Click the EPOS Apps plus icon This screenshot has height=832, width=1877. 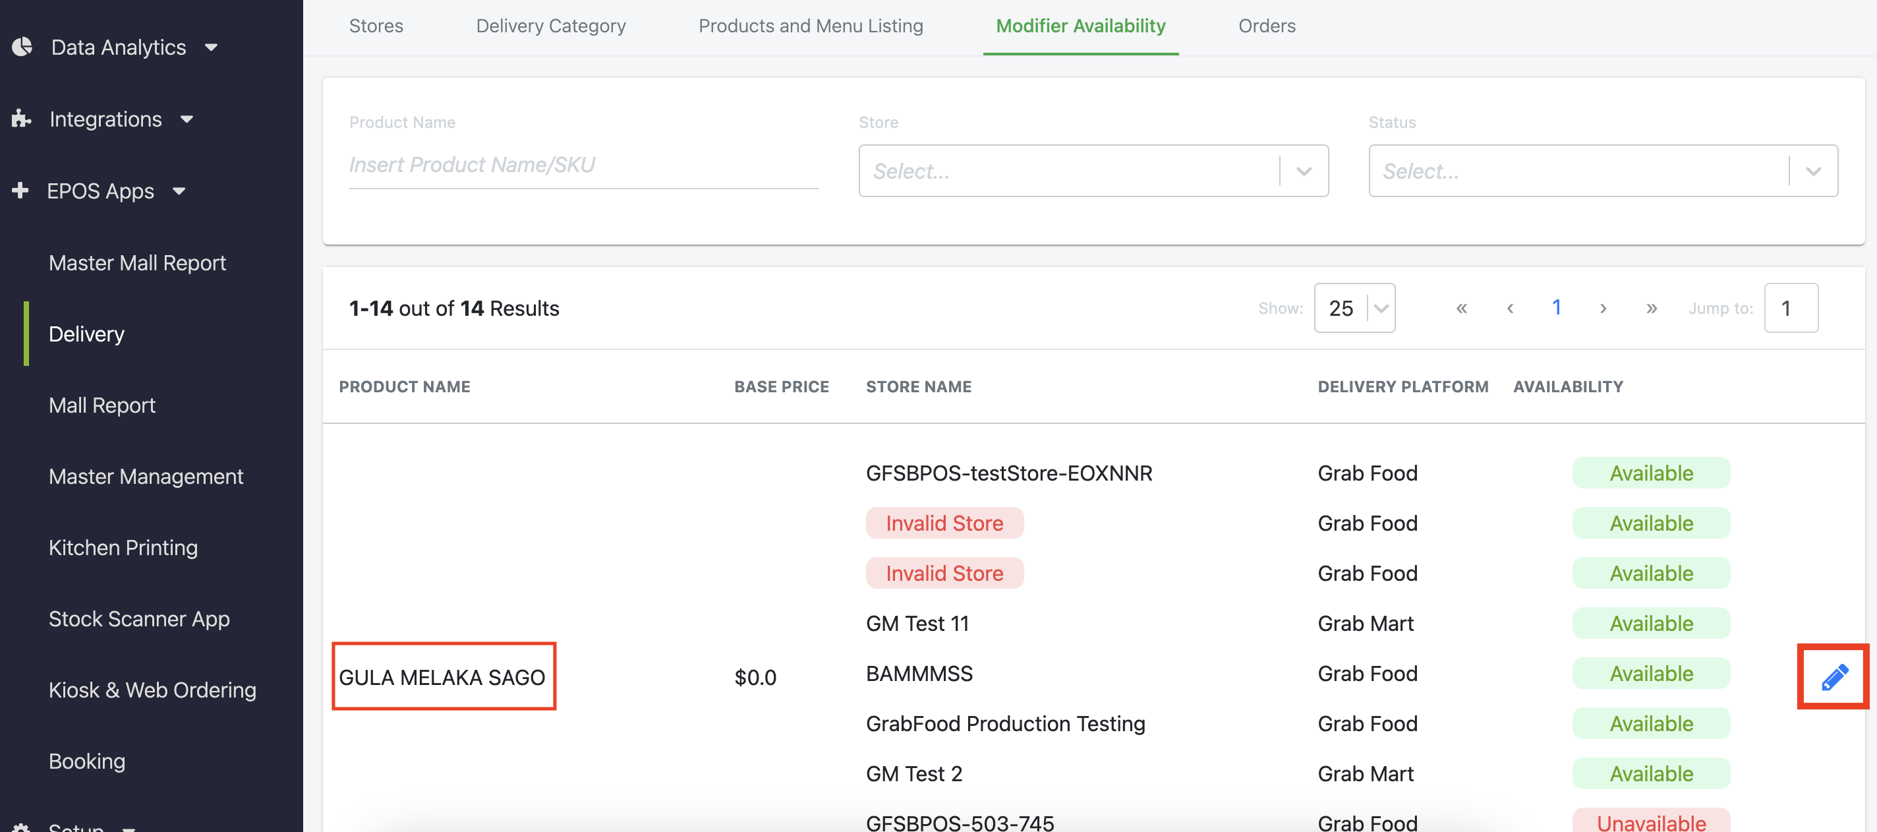[20, 191]
